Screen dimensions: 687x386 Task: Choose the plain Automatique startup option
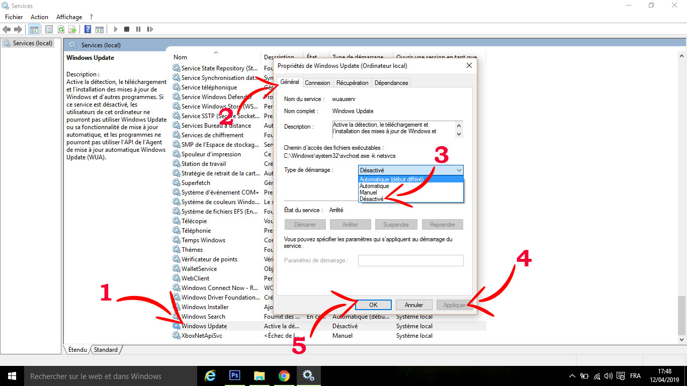click(411, 186)
